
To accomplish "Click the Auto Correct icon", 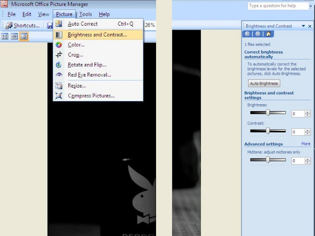I will click(x=59, y=24).
